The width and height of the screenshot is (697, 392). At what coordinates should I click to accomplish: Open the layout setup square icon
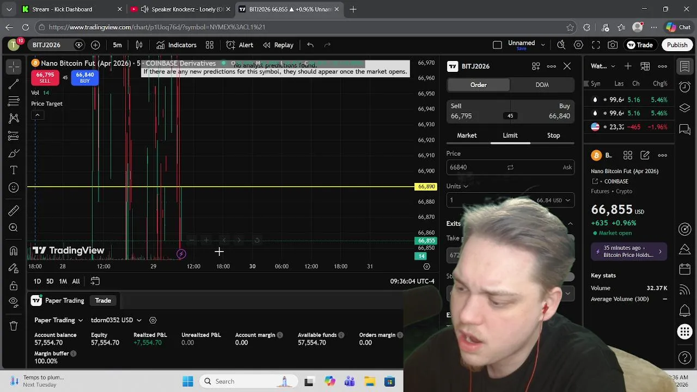(497, 45)
